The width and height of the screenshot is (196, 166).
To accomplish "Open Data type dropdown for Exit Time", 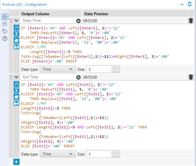I will pos(58,154).
